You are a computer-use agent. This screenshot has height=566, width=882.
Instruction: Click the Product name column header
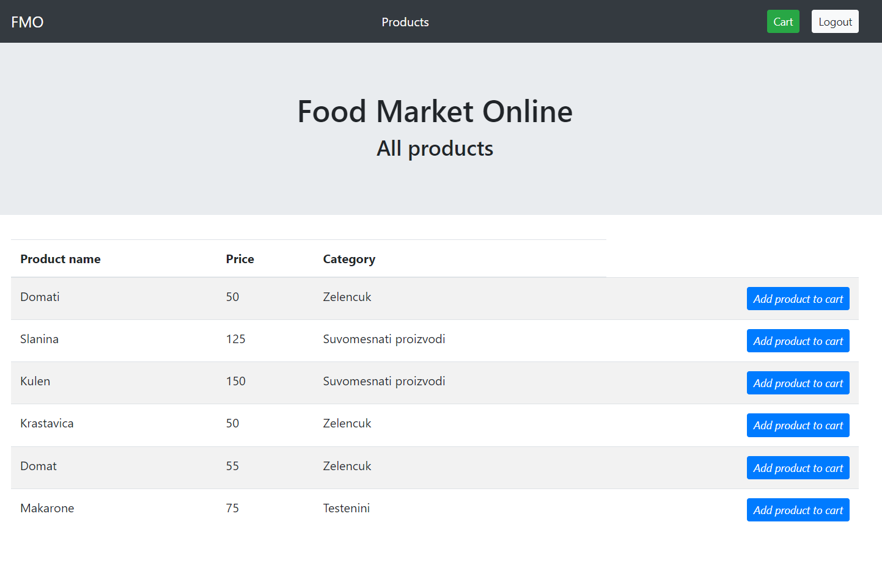61,259
